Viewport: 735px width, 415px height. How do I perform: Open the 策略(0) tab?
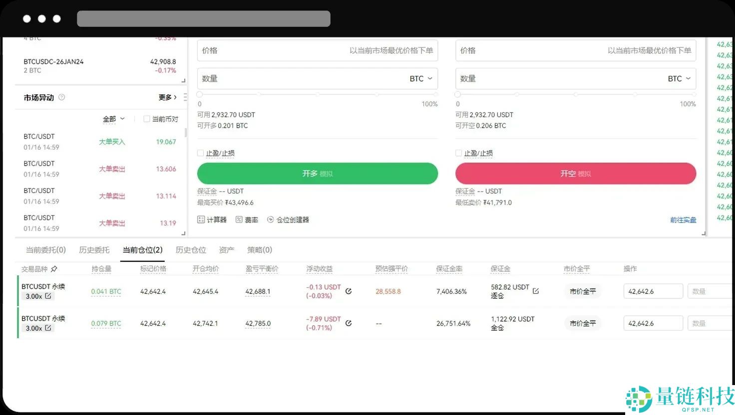[x=259, y=249]
